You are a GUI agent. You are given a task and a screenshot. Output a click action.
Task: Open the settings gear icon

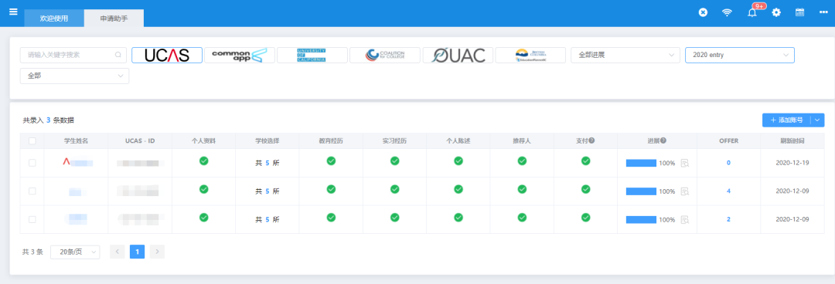(776, 12)
